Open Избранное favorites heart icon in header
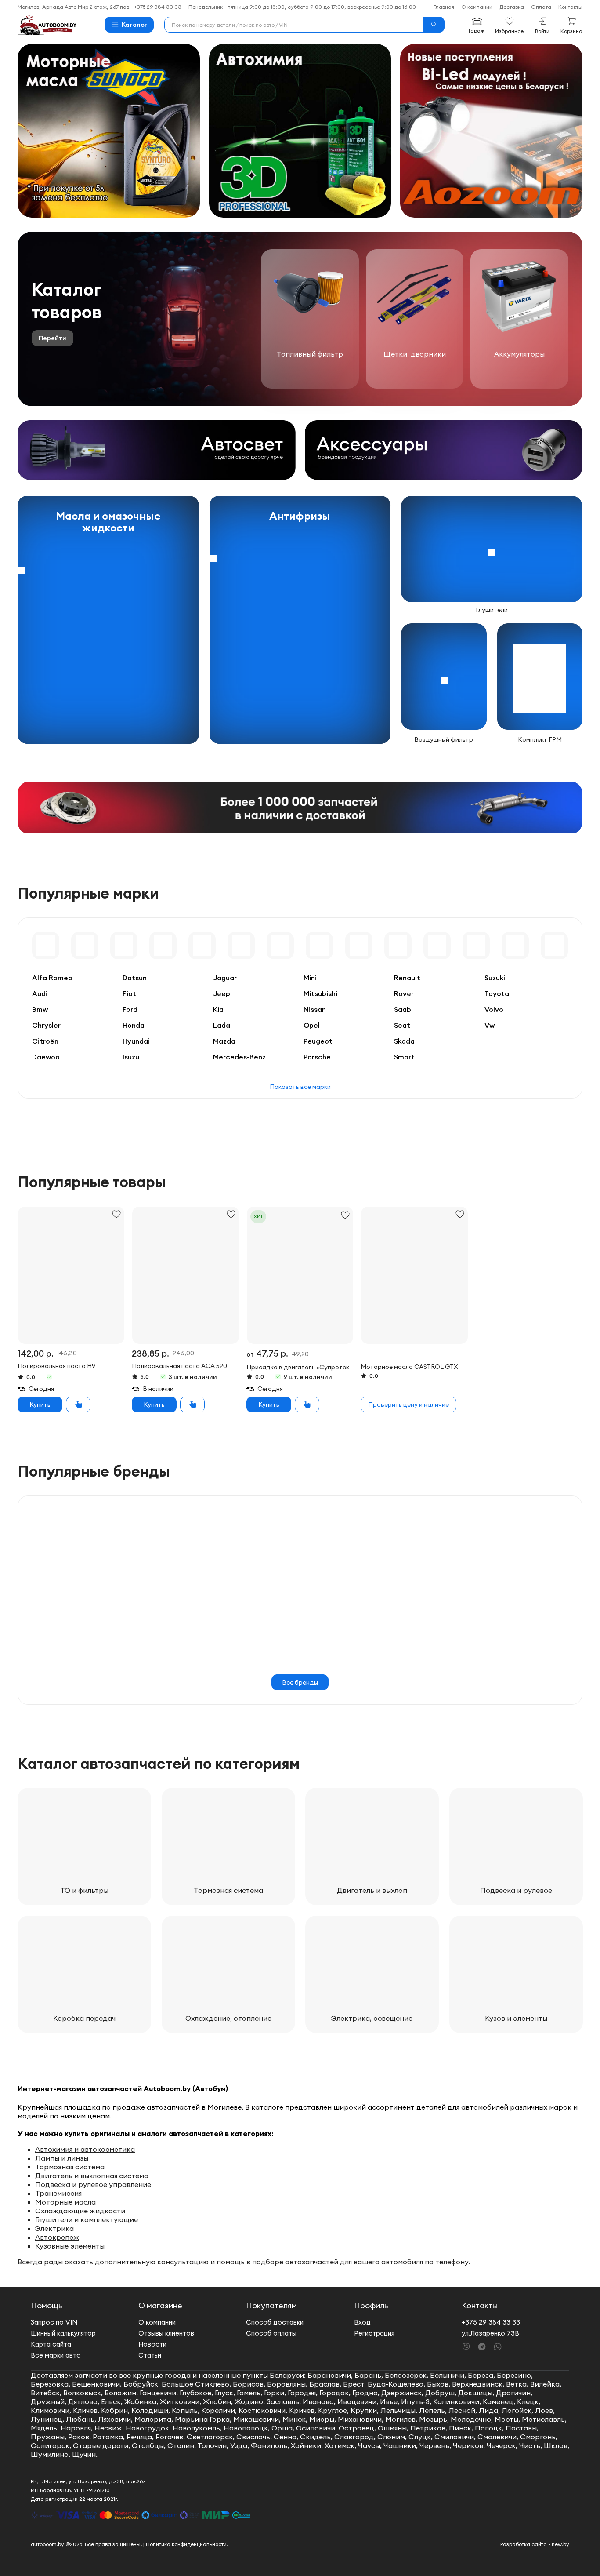Image resolution: width=600 pixels, height=2576 pixels. (509, 24)
